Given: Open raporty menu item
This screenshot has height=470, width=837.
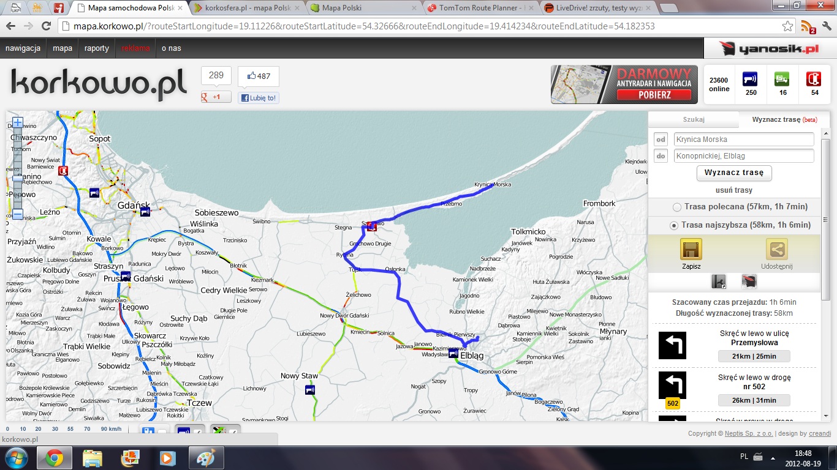Looking at the screenshot, I should pos(97,48).
